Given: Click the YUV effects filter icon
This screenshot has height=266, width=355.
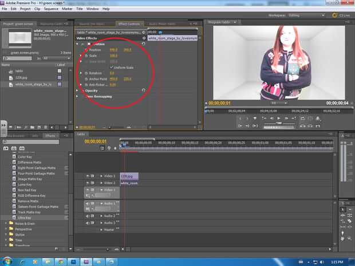Looking at the screenshot, I should pyautogui.click(x=22, y=148).
